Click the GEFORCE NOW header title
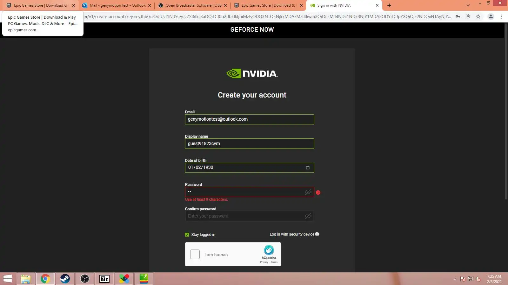Image resolution: width=508 pixels, height=285 pixels. point(252,29)
